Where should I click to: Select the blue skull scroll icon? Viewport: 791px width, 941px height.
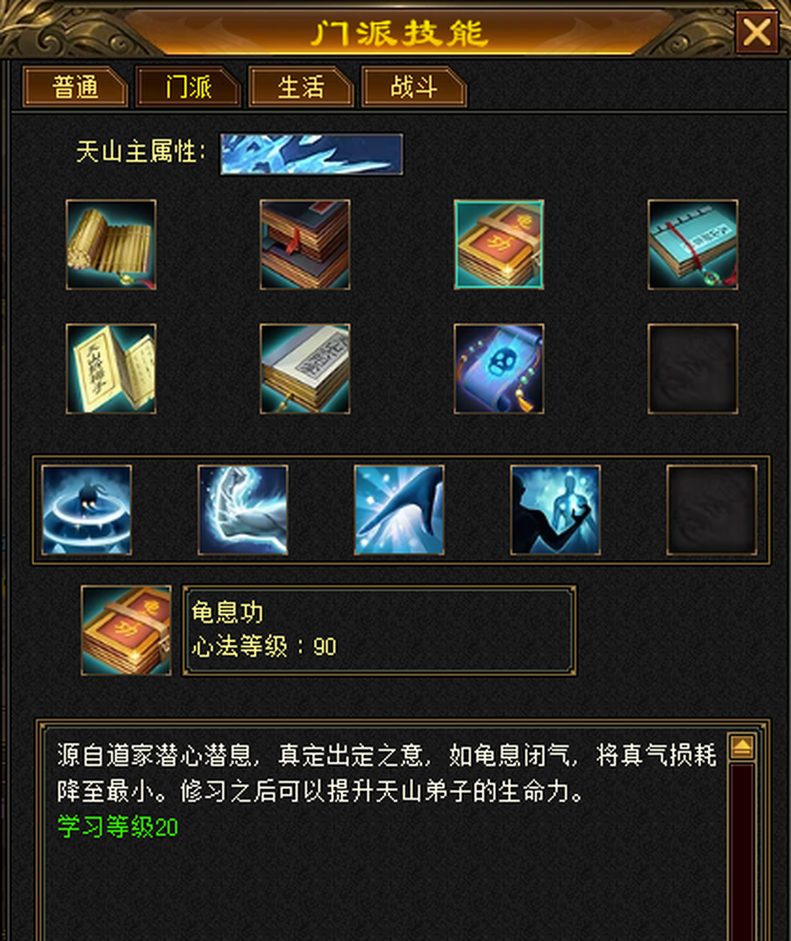point(499,369)
